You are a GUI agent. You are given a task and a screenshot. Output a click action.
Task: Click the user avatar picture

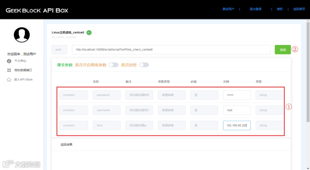22,35
